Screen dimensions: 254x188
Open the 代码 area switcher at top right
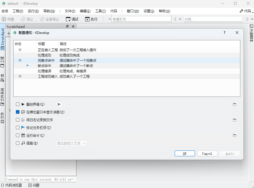tap(246, 11)
